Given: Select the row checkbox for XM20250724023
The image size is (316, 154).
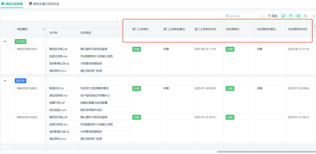Looking at the screenshot, I should (11, 88).
